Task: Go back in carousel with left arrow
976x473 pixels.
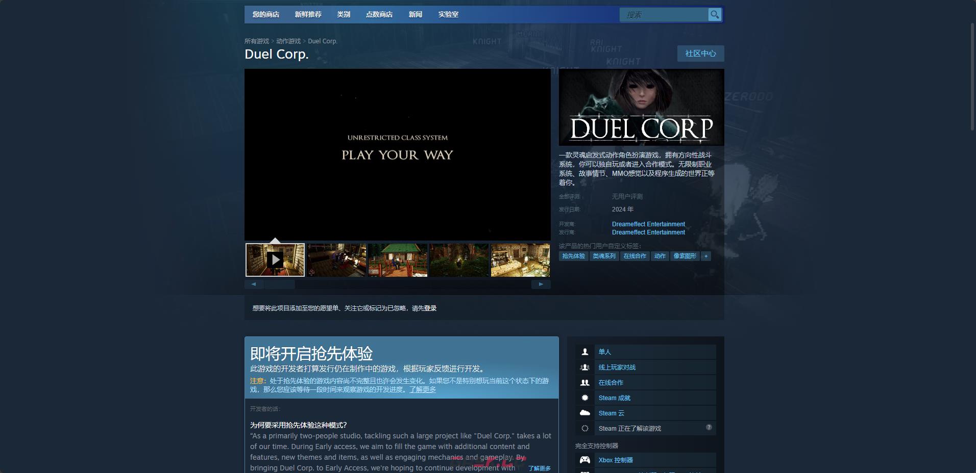Action: [x=254, y=284]
